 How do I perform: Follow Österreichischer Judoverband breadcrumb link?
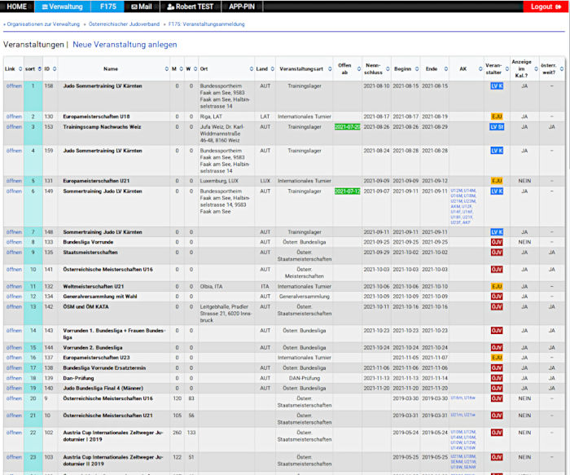click(x=124, y=24)
